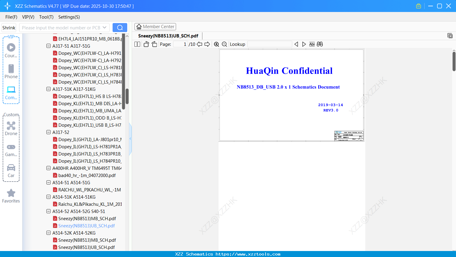Open the Member Center
456x257 pixels.
[x=155, y=27]
